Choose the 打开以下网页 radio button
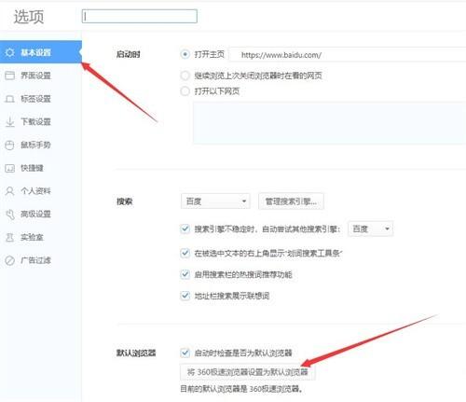Image resolution: width=466 pixels, height=402 pixels. coord(185,91)
